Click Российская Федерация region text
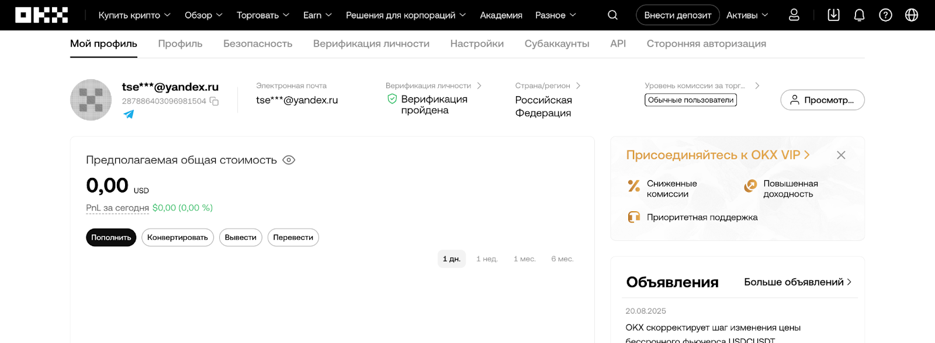 click(543, 106)
